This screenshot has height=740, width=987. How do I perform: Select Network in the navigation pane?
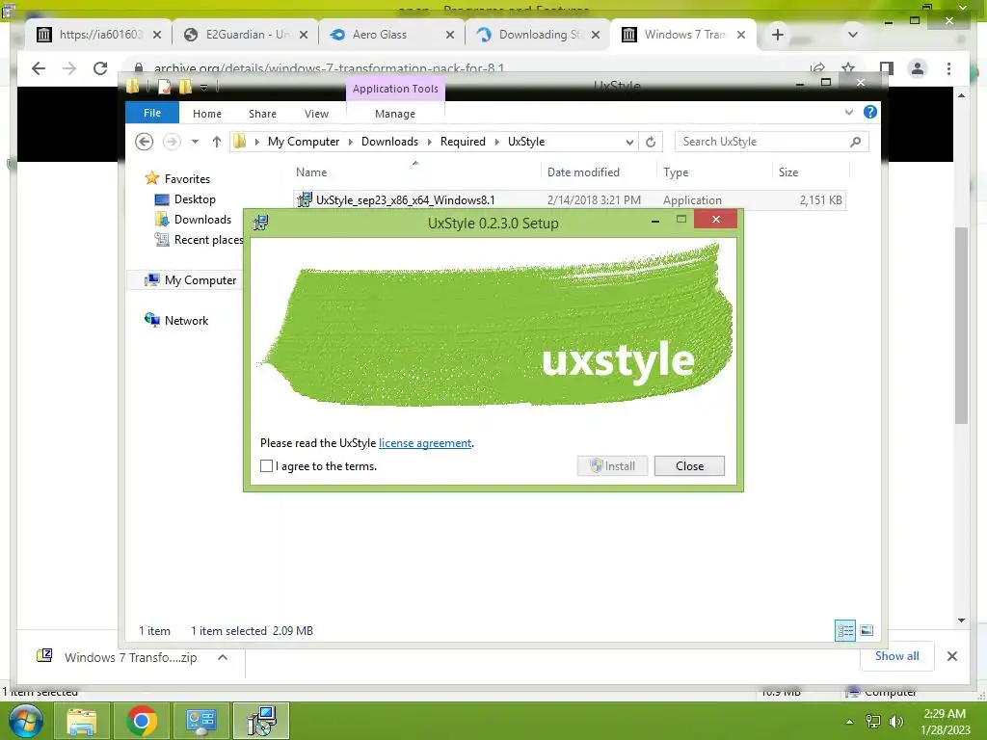tap(186, 320)
